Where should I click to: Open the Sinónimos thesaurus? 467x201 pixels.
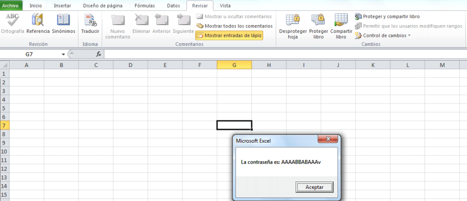tap(63, 24)
